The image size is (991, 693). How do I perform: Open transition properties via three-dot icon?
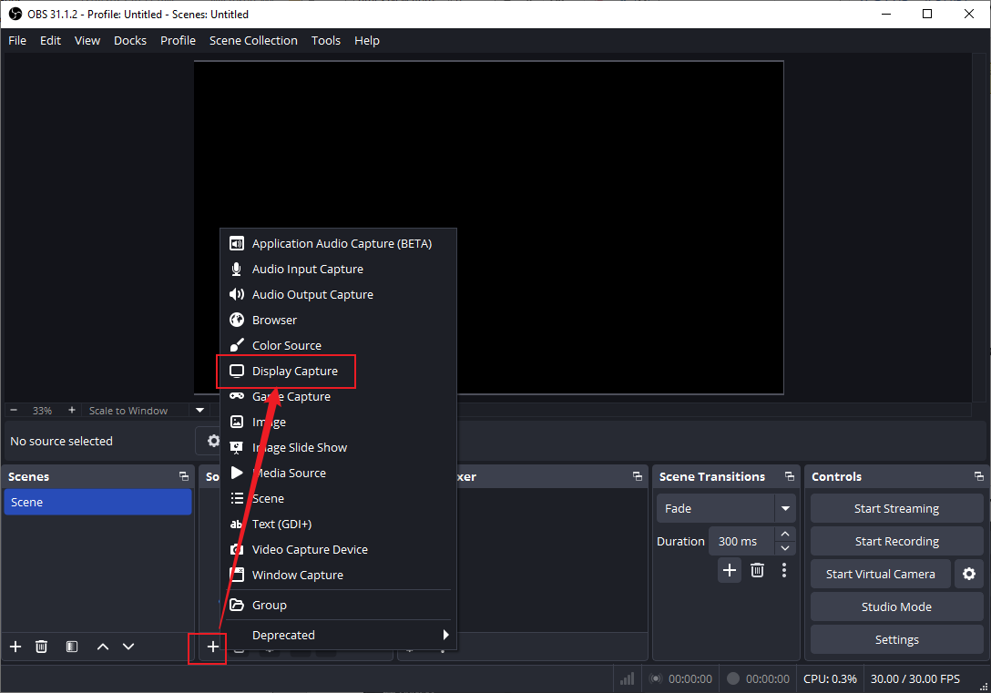[784, 569]
